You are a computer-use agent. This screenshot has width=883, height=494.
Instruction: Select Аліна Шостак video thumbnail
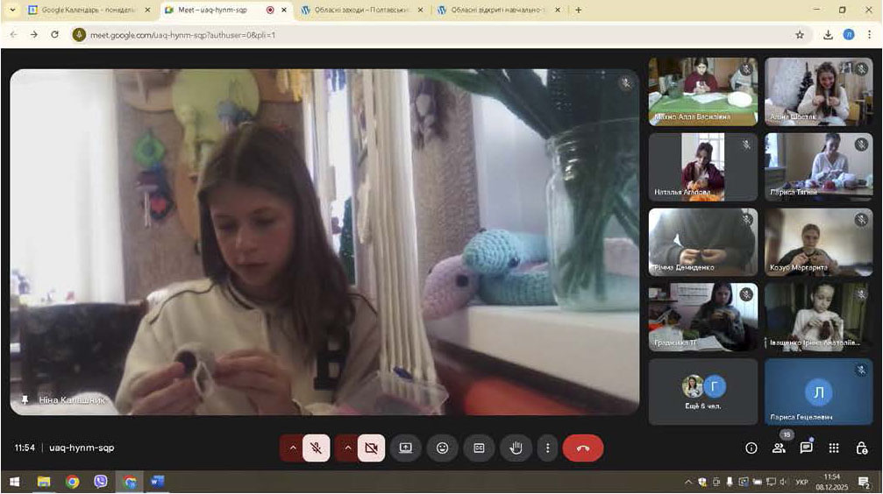[x=818, y=92]
